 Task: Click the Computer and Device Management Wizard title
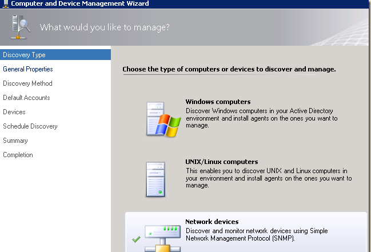tap(80, 3)
